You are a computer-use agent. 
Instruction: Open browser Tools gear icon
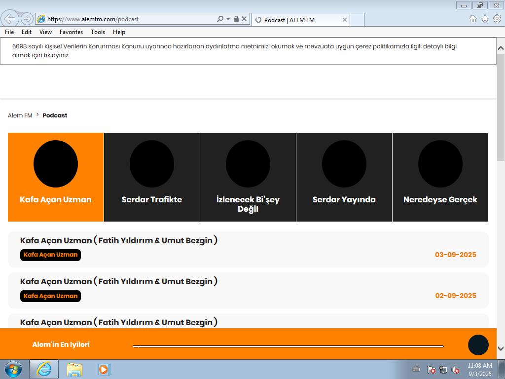click(497, 19)
